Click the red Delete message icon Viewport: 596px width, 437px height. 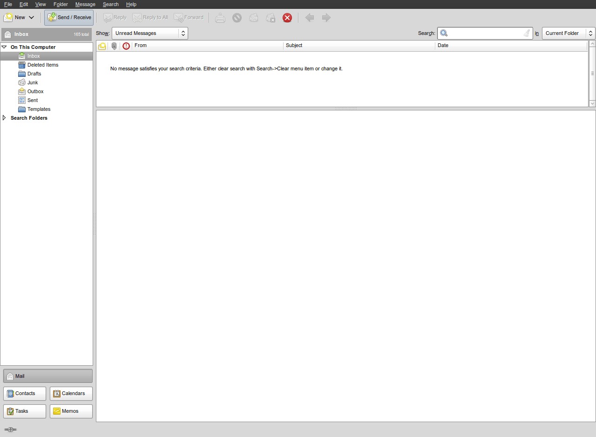(x=287, y=18)
